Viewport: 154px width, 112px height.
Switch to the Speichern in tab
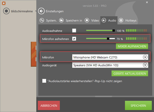74,20
